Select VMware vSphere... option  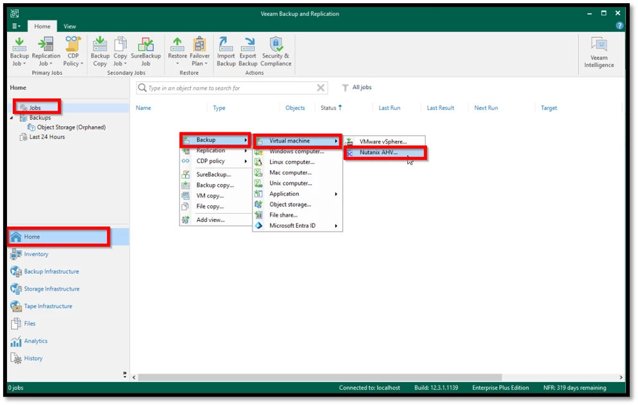385,141
